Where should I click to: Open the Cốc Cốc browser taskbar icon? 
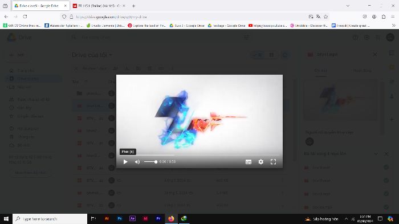(x=184, y=219)
